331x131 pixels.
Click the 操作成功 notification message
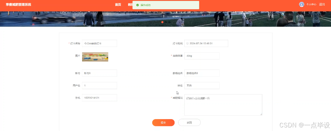click(166, 5)
